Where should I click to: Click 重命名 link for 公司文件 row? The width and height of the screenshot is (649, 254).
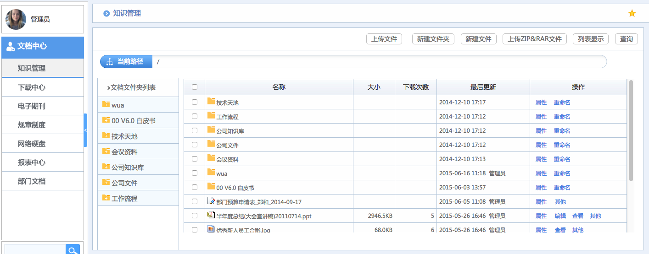pyautogui.click(x=562, y=145)
